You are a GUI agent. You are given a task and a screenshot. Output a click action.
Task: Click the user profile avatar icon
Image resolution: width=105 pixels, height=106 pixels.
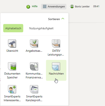coord(72,6)
